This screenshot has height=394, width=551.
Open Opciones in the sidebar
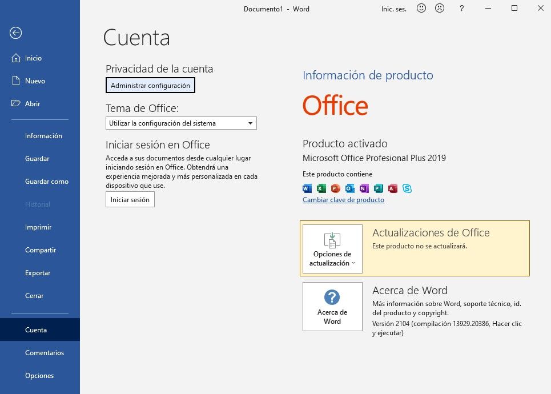tap(39, 375)
